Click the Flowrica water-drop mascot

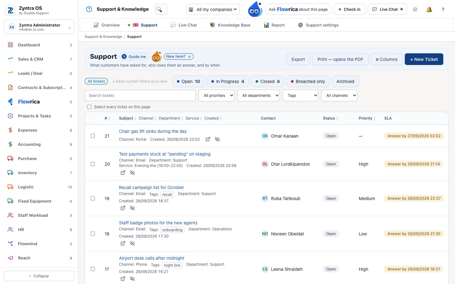pos(255,9)
